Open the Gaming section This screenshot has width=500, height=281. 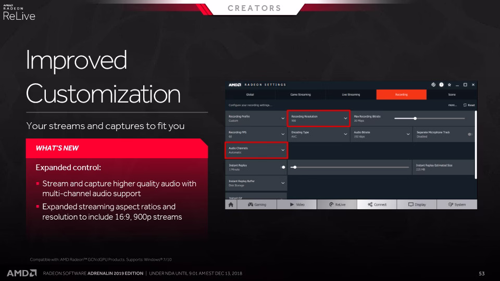coord(257,205)
